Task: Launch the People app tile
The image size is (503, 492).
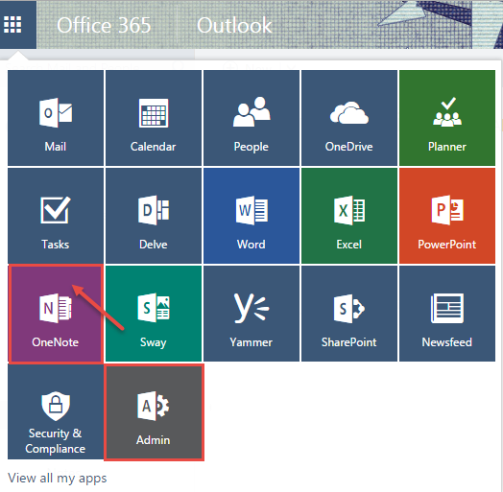Action: (251, 118)
